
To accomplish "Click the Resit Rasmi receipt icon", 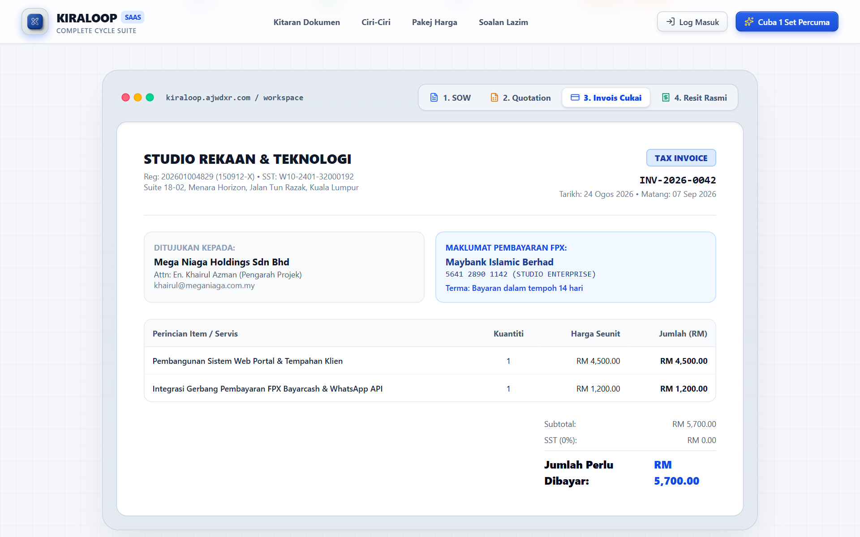I will (x=666, y=98).
